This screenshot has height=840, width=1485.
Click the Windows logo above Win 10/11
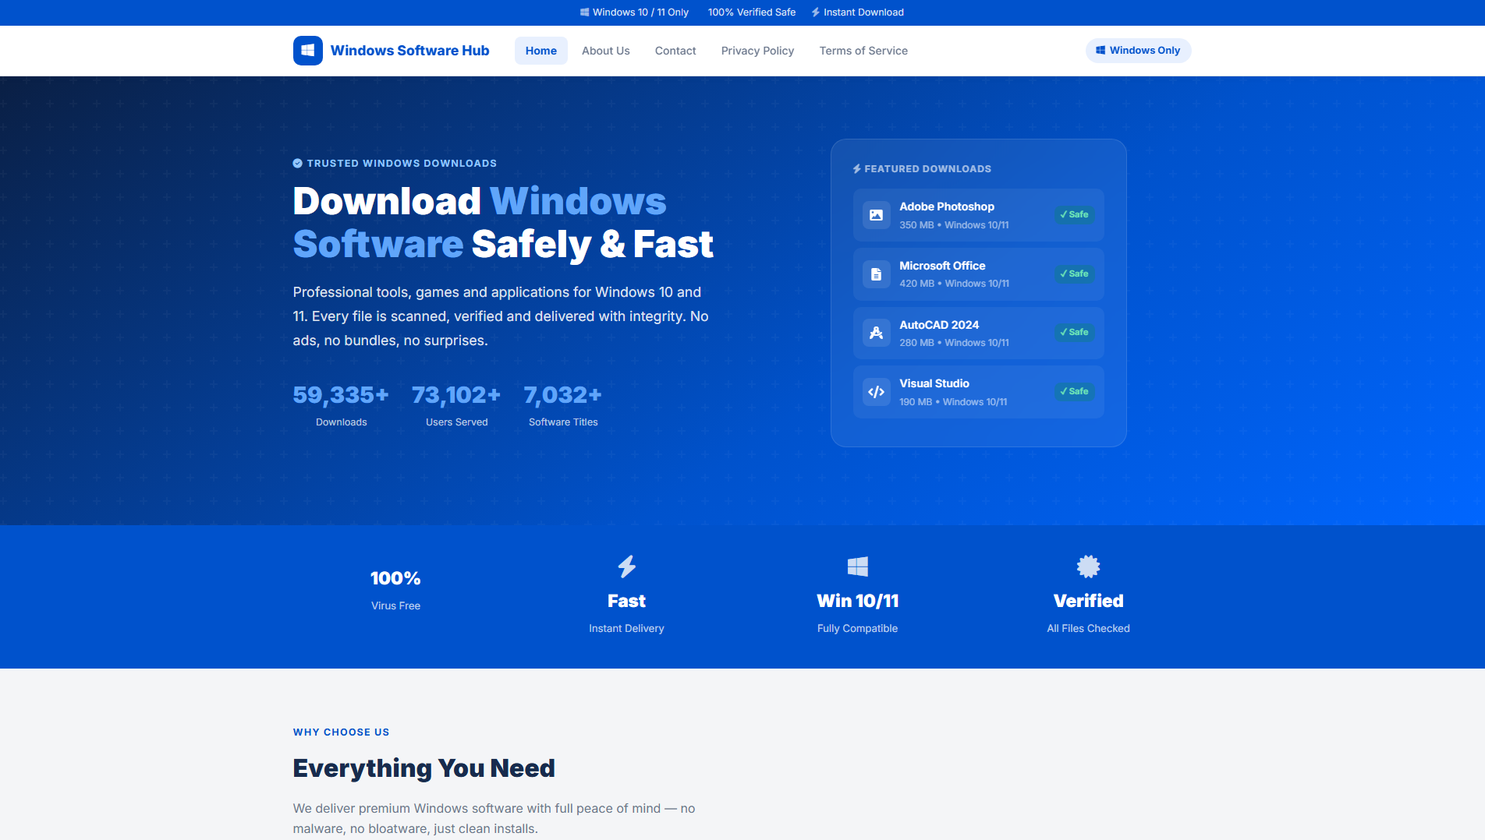click(x=858, y=566)
